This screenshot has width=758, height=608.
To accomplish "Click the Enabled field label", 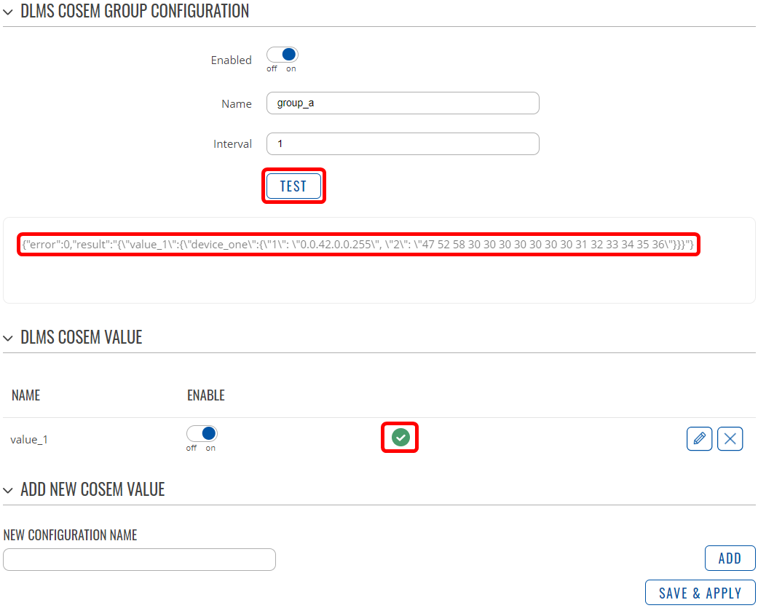I will (x=231, y=60).
